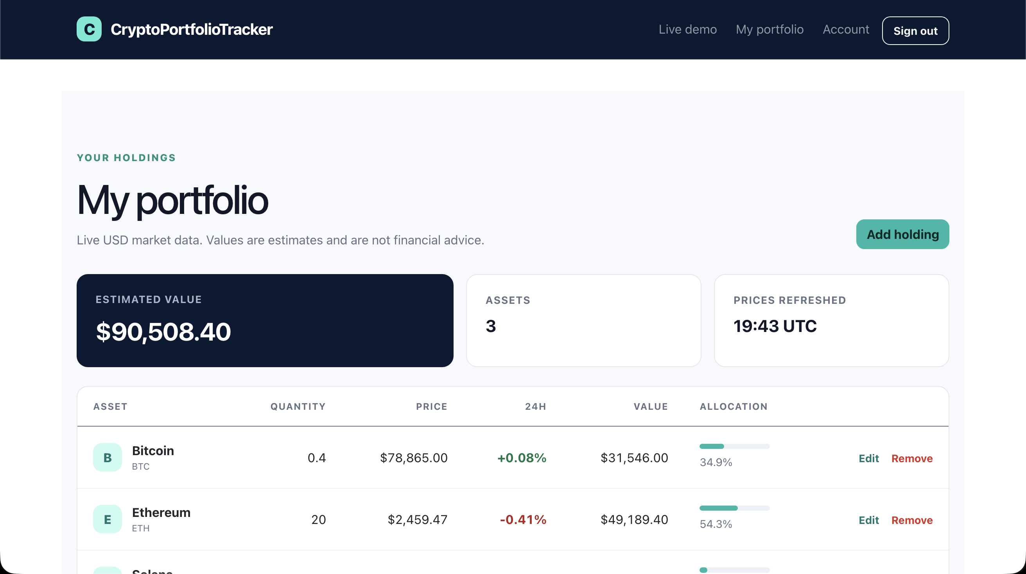
Task: Click the Bitcoin asset name
Action: [x=153, y=450]
